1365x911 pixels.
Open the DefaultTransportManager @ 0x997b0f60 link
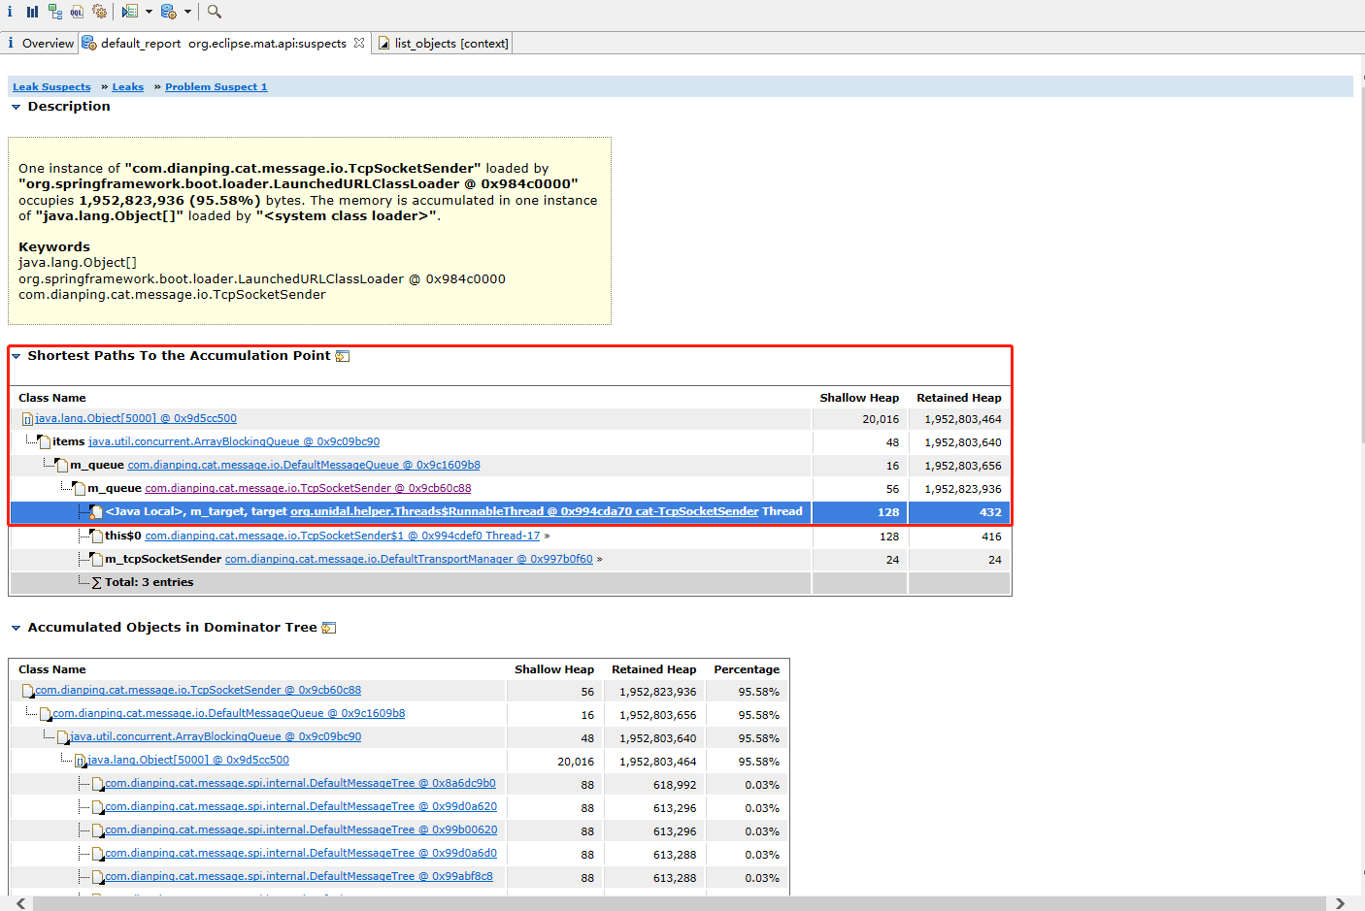408,559
